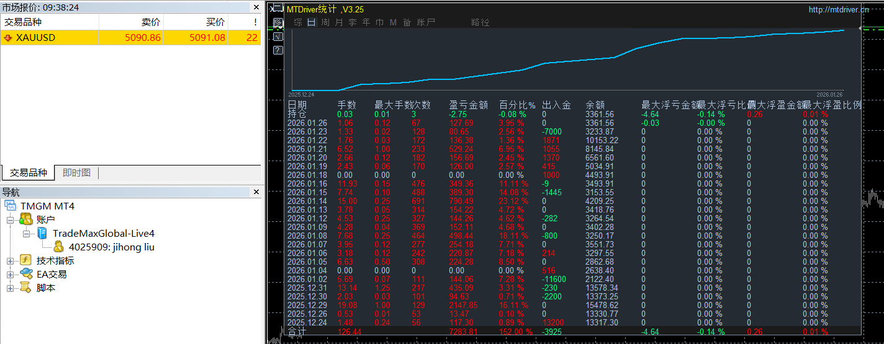Expand the 技术指标 tree node

[10, 260]
